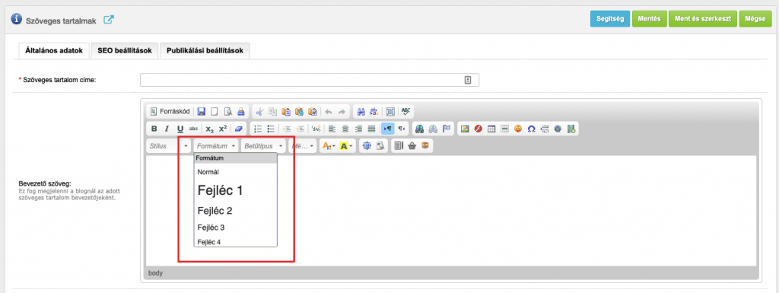Open background color picker
This screenshot has width=779, height=293.
347,146
